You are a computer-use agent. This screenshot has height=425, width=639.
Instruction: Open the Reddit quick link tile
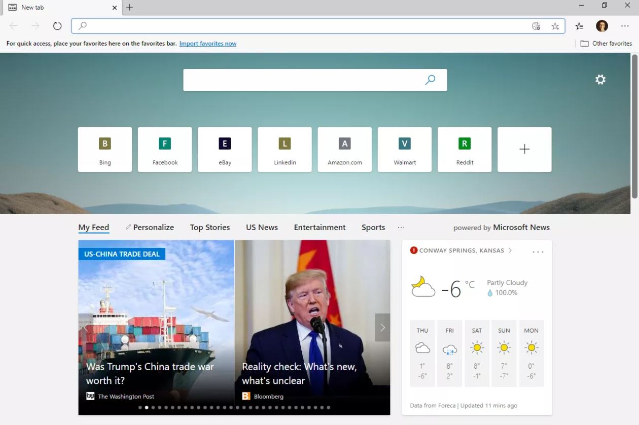tap(465, 149)
